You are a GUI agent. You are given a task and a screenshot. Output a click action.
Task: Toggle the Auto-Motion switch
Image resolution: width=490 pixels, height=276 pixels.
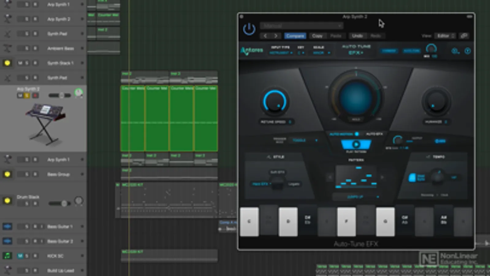click(x=357, y=134)
